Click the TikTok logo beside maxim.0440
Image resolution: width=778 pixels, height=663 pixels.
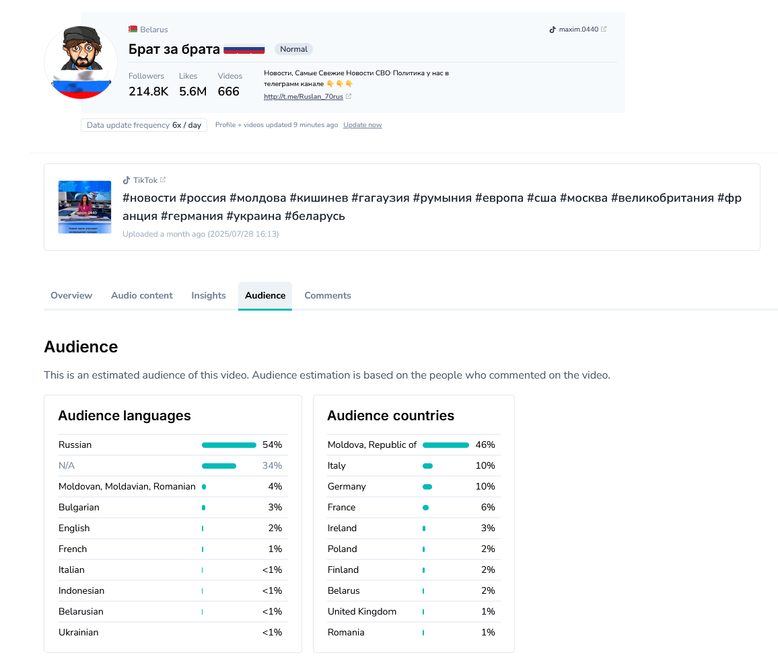553,30
